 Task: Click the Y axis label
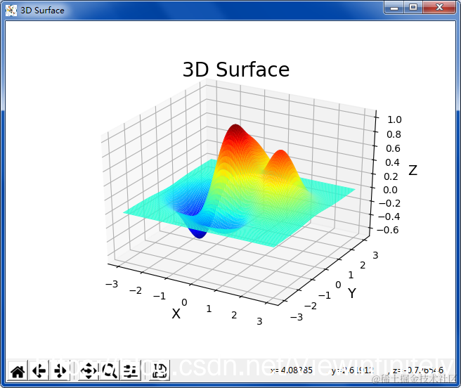(x=351, y=293)
